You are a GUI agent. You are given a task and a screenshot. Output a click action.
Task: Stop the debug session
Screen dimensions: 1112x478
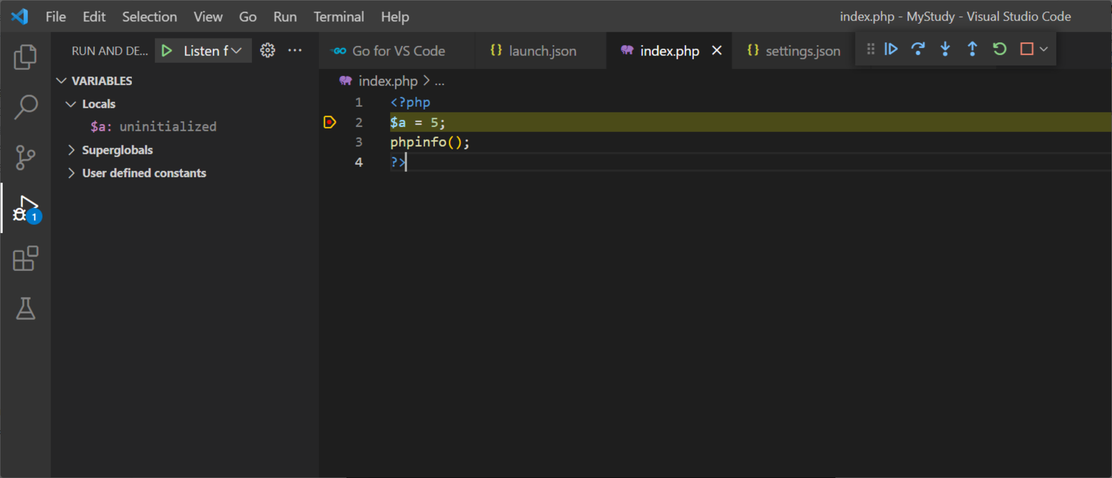coord(1027,49)
